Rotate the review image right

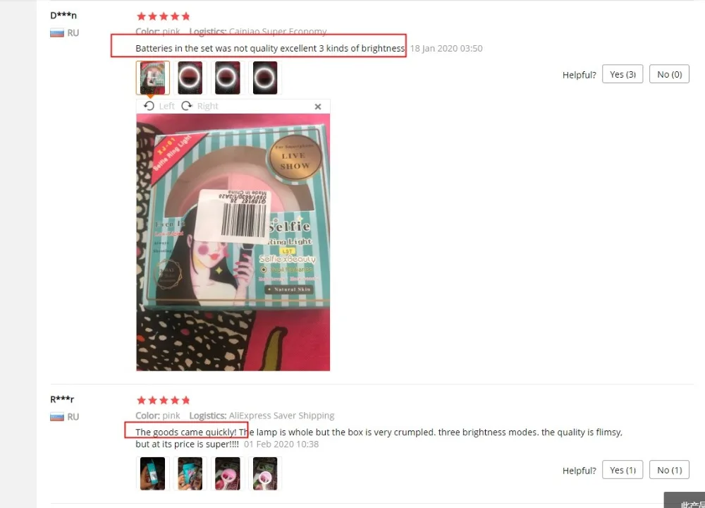coord(200,107)
